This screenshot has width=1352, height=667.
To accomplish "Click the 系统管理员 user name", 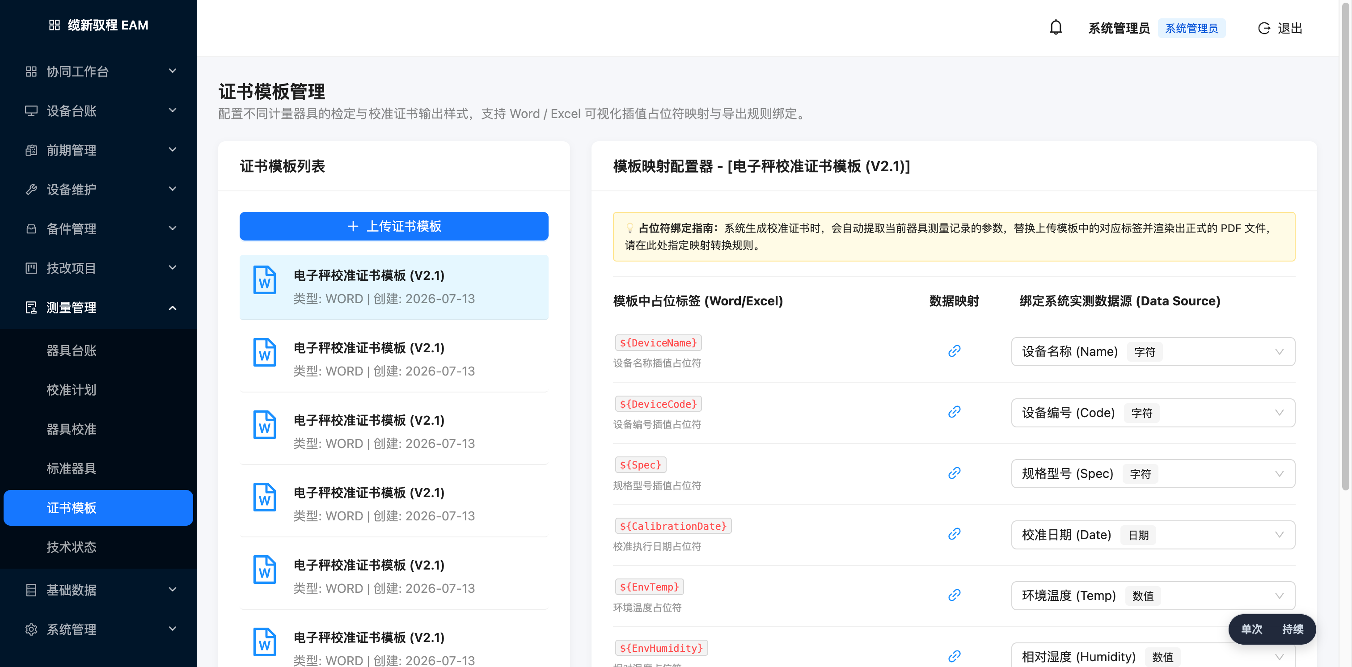I will pos(1119,28).
